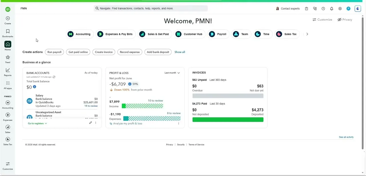Open pinned Sales Tax in sidebar
This screenshot has width=366, height=176.
8,141
